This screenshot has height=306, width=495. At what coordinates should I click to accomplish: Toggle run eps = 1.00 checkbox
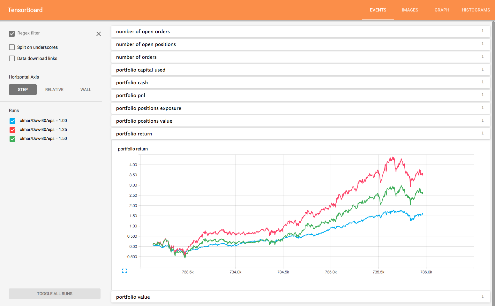pyautogui.click(x=12, y=121)
